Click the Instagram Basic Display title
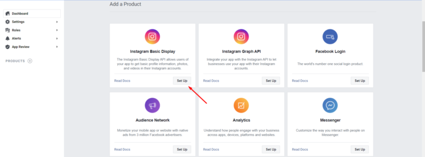This screenshot has width=425, height=157. 153,51
